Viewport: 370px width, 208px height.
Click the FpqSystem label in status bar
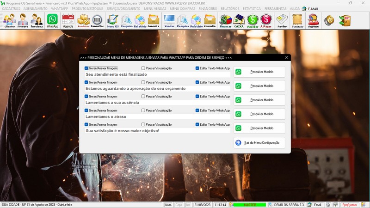pyautogui.click(x=350, y=205)
